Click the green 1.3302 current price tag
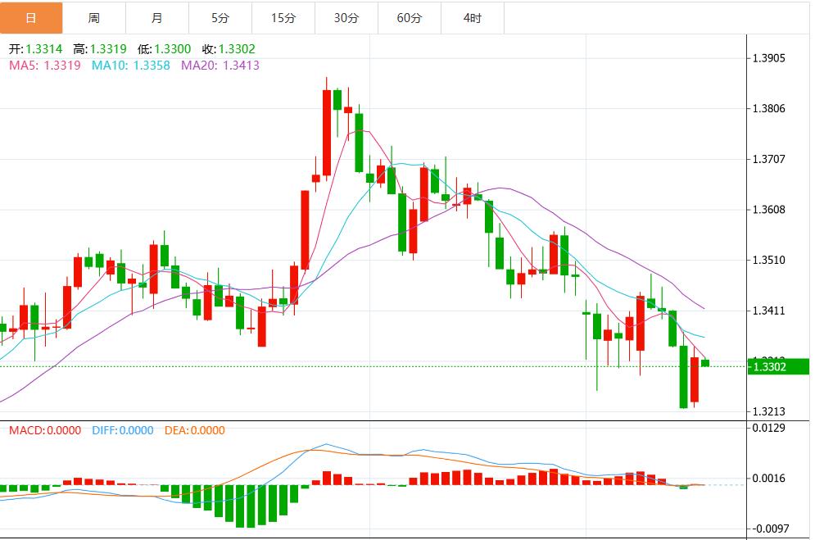This screenshot has width=815, height=540. click(778, 367)
